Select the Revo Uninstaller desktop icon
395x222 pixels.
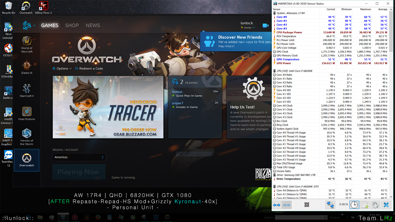[x=8, y=31]
